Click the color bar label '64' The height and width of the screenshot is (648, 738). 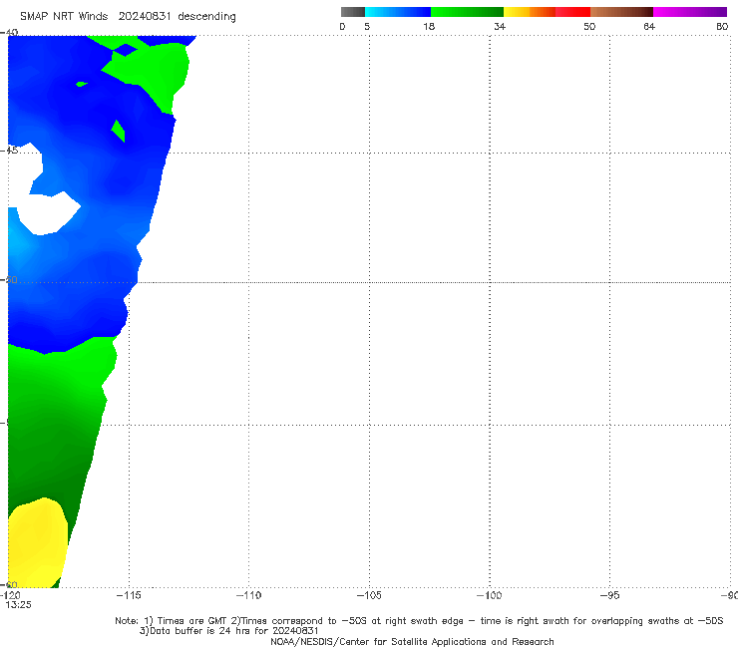point(649,26)
